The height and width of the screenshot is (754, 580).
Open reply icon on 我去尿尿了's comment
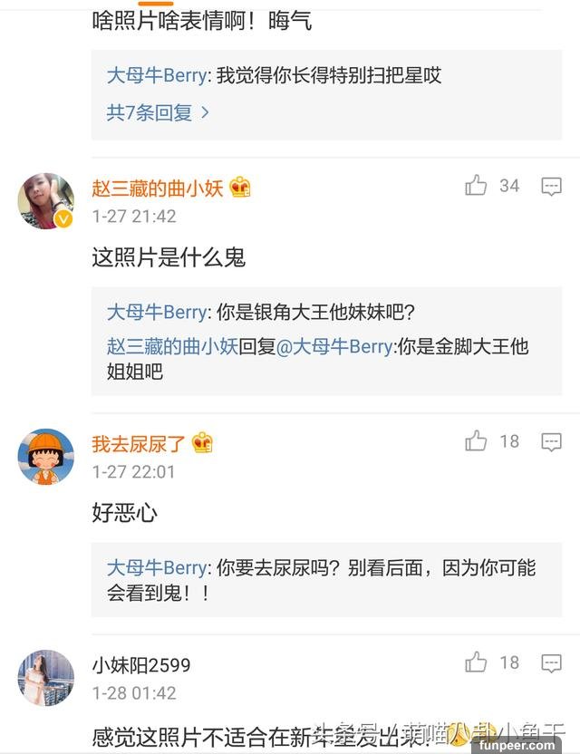(x=551, y=442)
